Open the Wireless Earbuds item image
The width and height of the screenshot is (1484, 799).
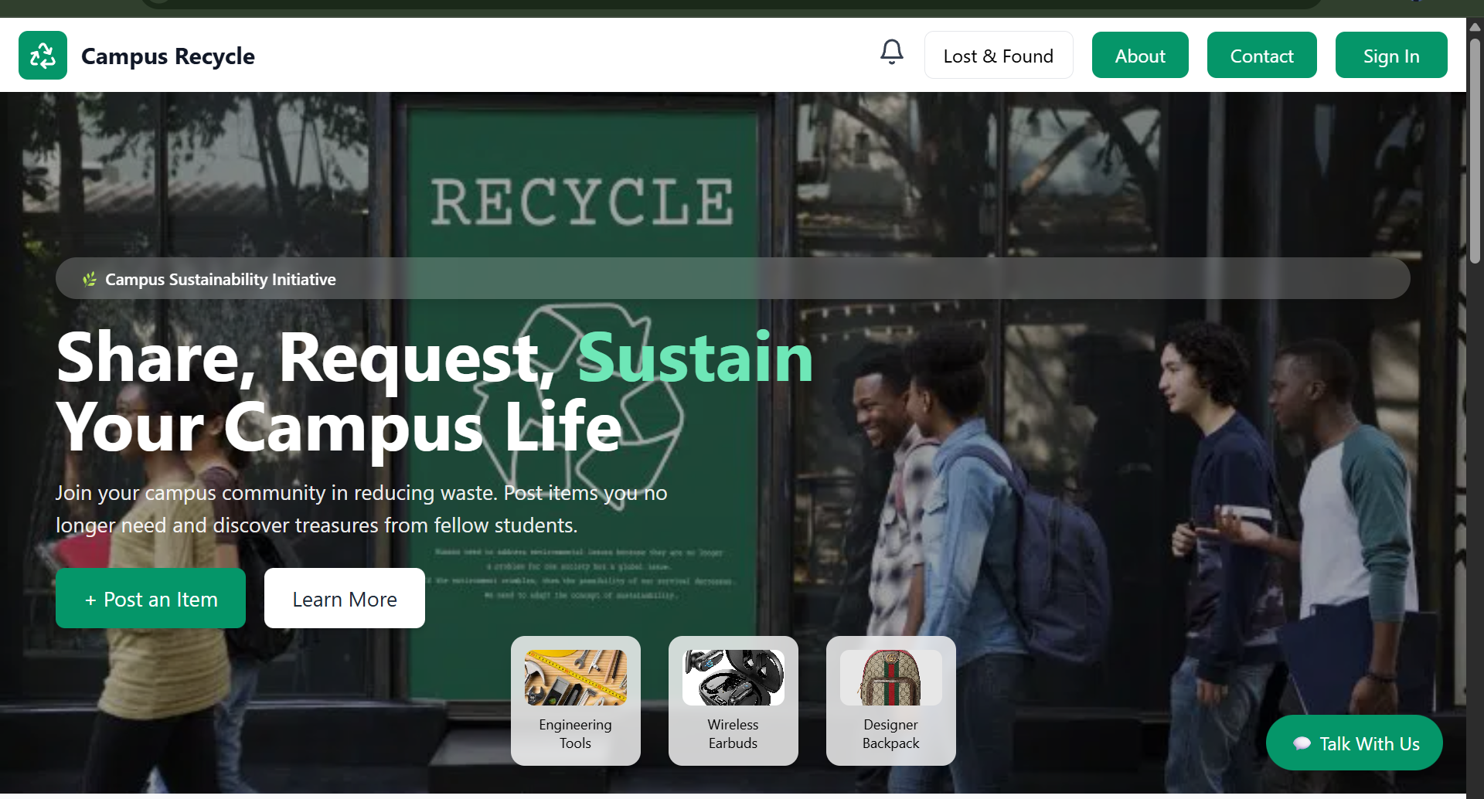tap(733, 678)
